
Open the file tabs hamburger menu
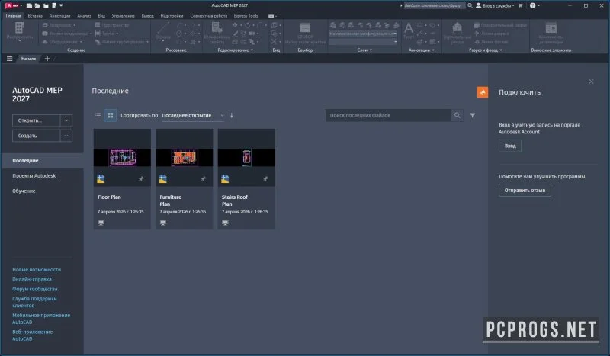pos(10,59)
